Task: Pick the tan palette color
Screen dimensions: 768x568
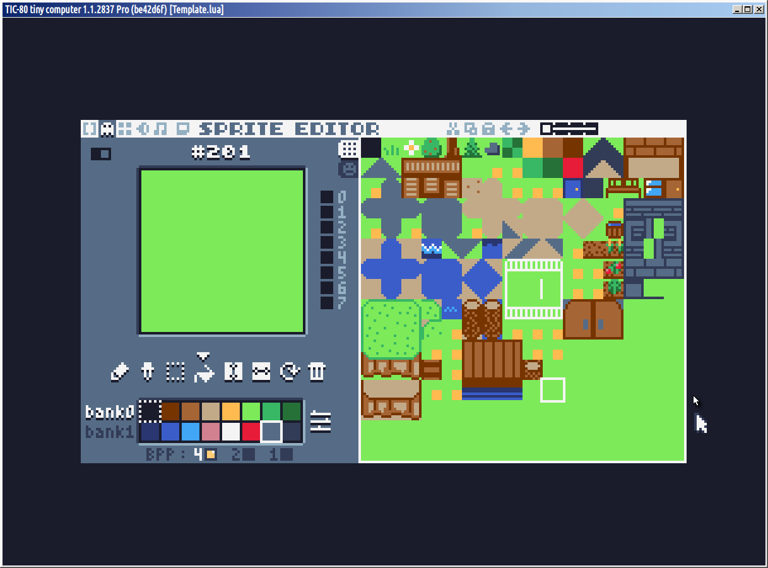Action: (x=211, y=411)
